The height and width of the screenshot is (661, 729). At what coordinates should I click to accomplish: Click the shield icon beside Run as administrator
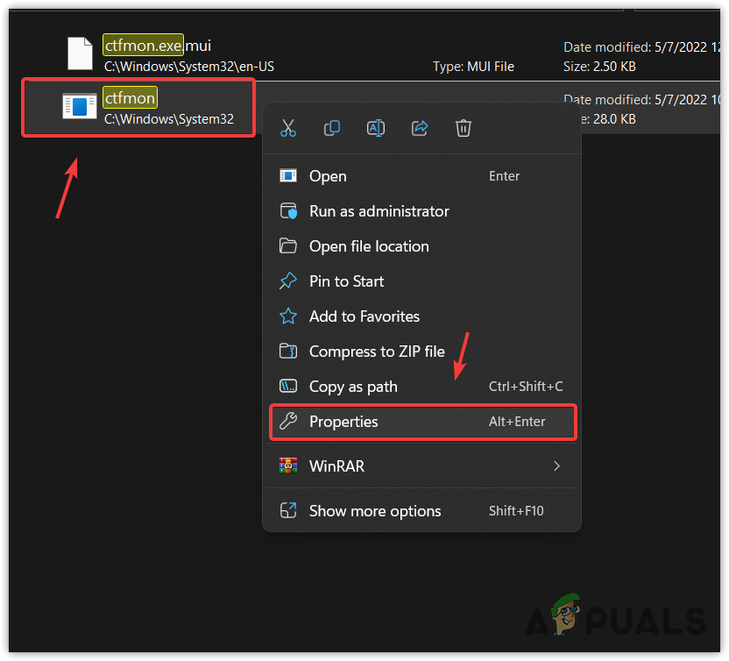[288, 211]
